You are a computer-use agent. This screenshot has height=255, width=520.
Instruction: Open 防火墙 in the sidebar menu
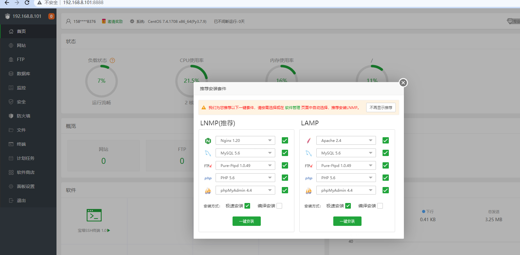click(x=28, y=116)
